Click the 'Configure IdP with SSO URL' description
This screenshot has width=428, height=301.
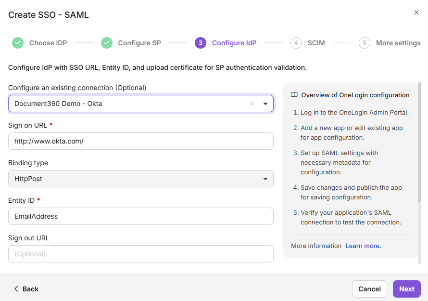point(158,67)
